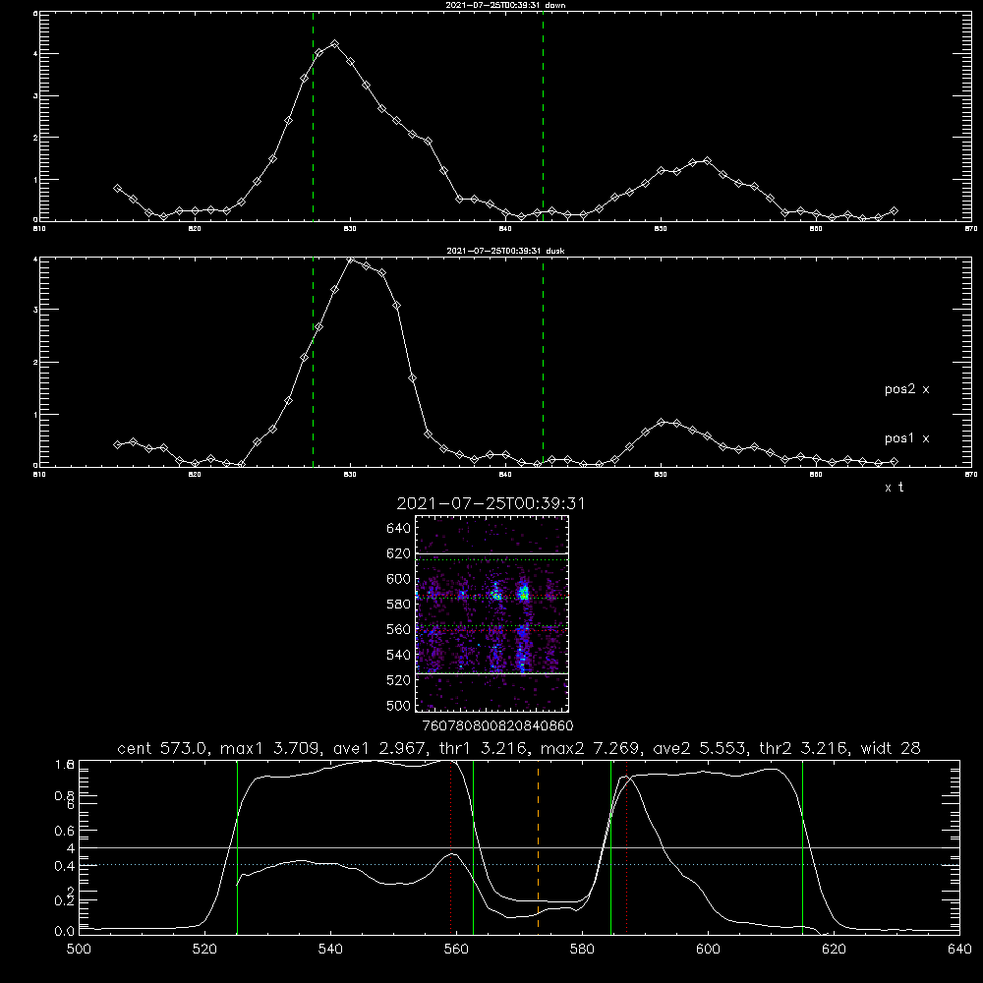Click x-axis label 620 on bottom plot
983x983 pixels.
834,950
